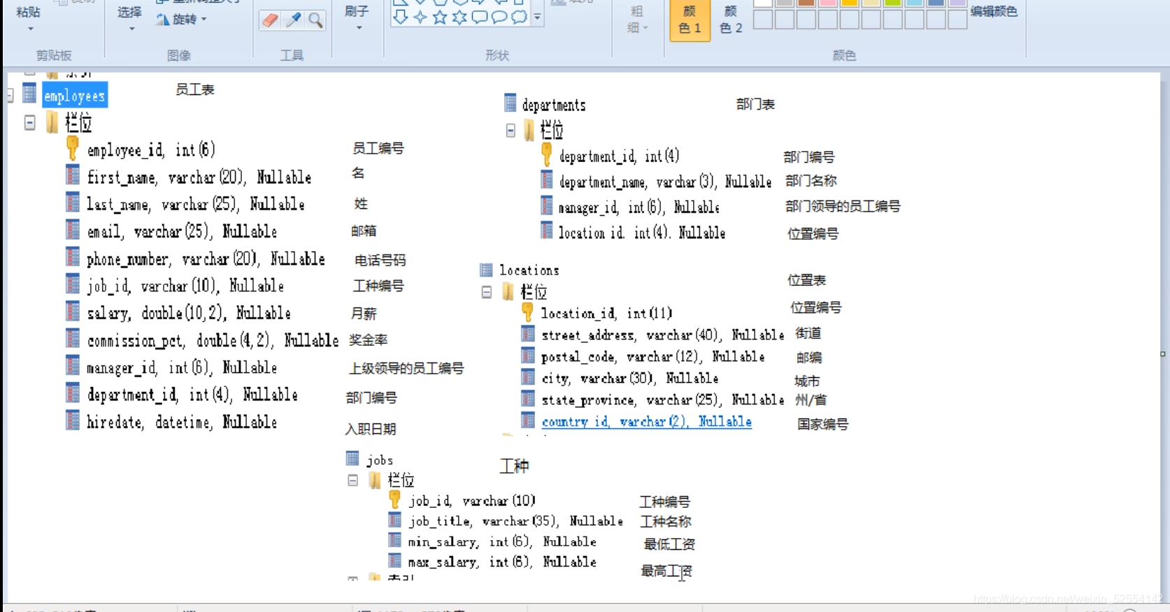Activate 颜色 1 (Color 1)
1170x612 pixels.
(690, 20)
